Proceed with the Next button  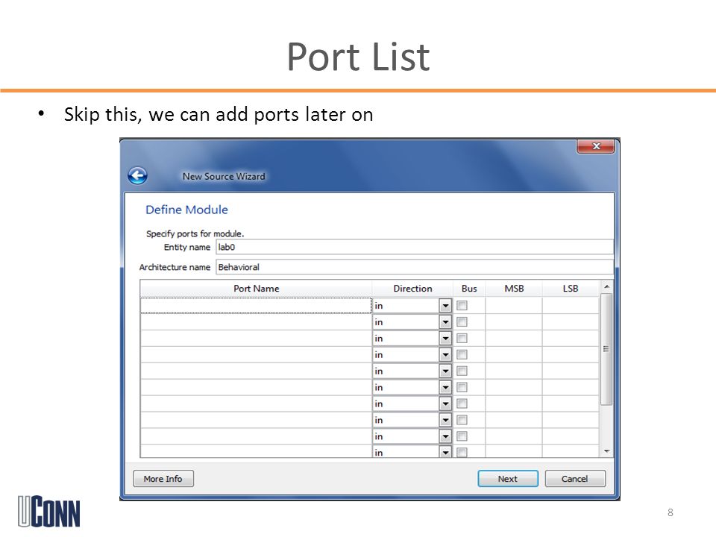508,479
